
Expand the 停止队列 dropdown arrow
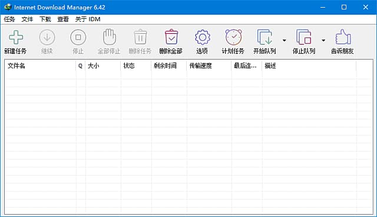click(x=323, y=41)
